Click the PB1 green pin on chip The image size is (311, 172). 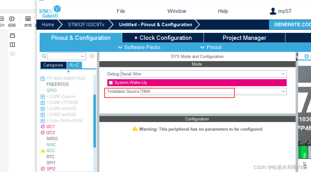(x=304, y=152)
